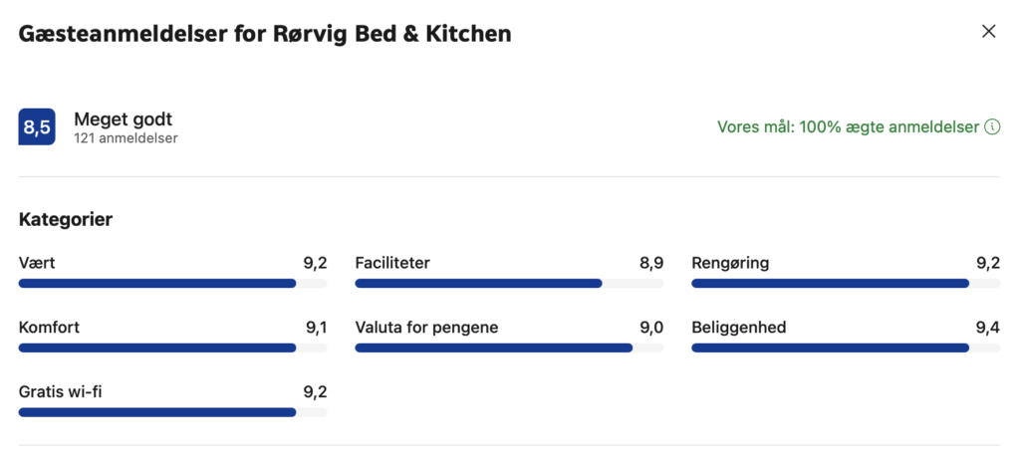
Task: Click the 121 anmeldelser text
Action: [126, 138]
